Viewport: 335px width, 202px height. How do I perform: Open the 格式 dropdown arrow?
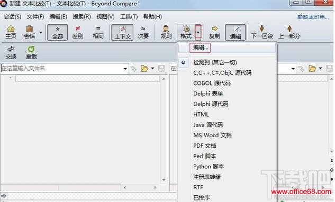coord(198,32)
